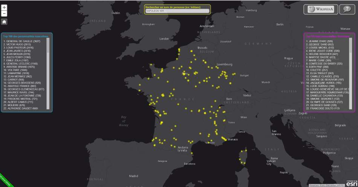
Task: Click in the person name search field
Action: 177,11
